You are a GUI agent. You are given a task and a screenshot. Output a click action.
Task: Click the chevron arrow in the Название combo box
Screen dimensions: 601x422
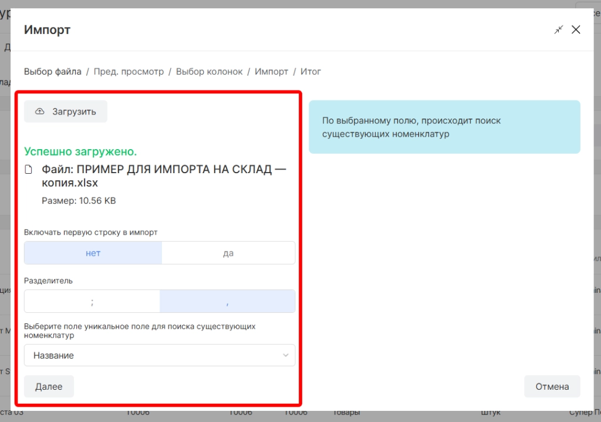pyautogui.click(x=286, y=355)
